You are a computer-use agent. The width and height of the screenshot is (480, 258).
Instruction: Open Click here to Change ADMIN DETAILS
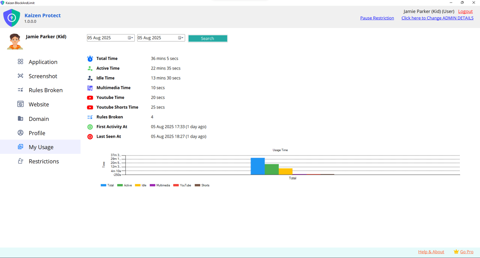(x=437, y=18)
